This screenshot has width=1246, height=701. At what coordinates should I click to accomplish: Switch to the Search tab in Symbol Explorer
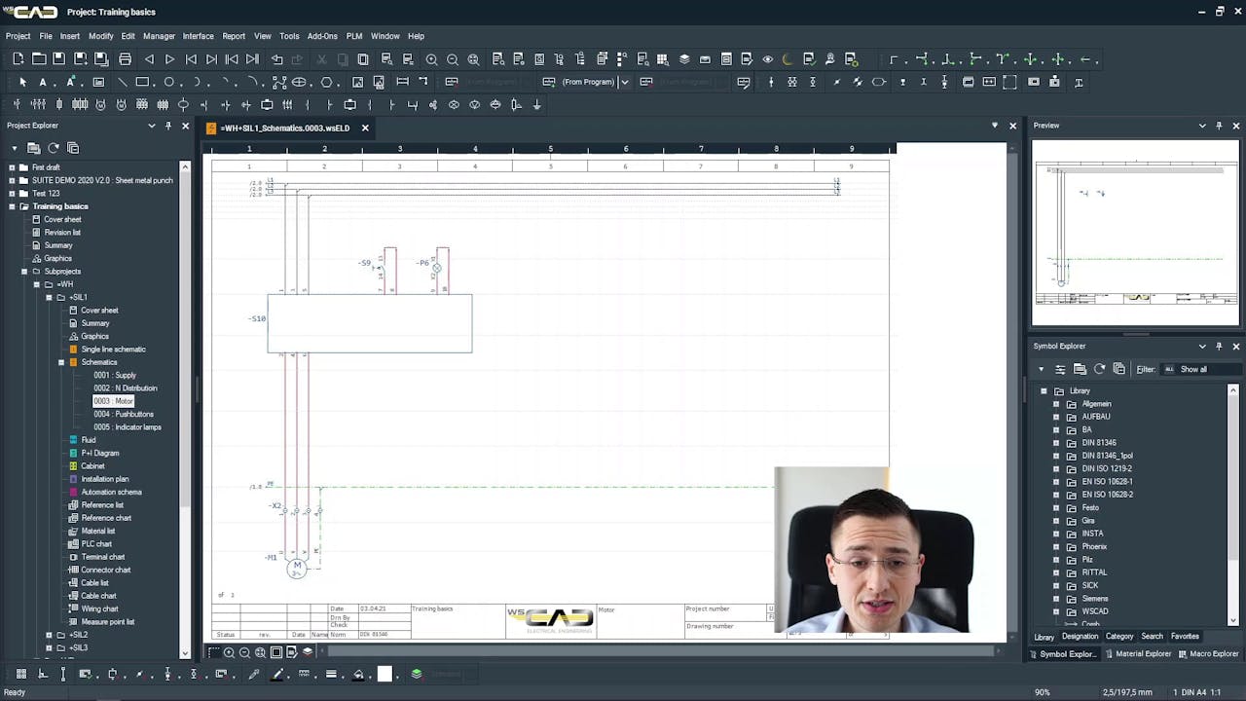(x=1152, y=636)
